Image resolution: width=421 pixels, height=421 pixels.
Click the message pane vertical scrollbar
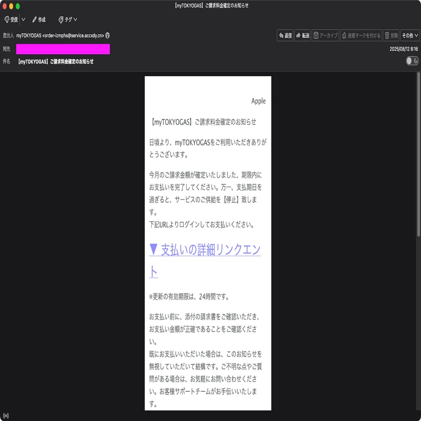(x=419, y=154)
